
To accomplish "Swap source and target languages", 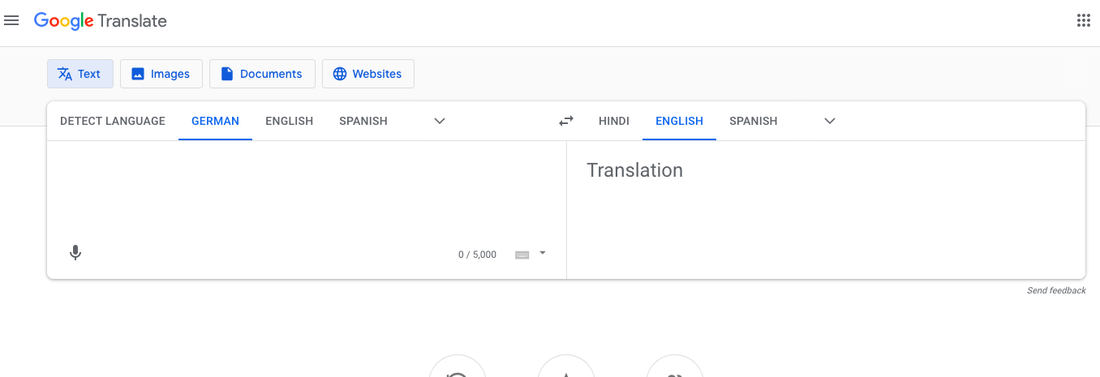I will (566, 121).
